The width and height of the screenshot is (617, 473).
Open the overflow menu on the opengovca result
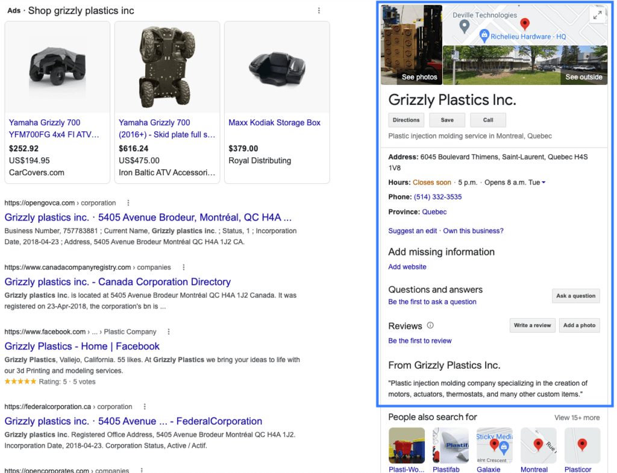[x=127, y=203]
